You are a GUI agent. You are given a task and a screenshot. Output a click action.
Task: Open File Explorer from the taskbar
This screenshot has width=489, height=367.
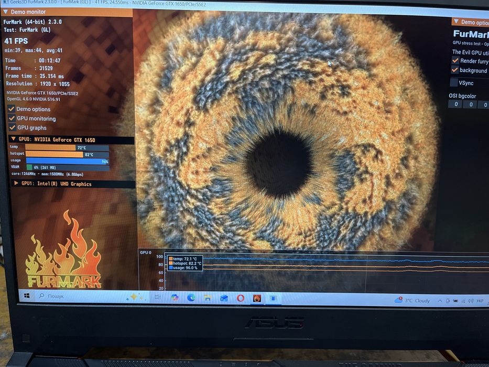pyautogui.click(x=208, y=298)
